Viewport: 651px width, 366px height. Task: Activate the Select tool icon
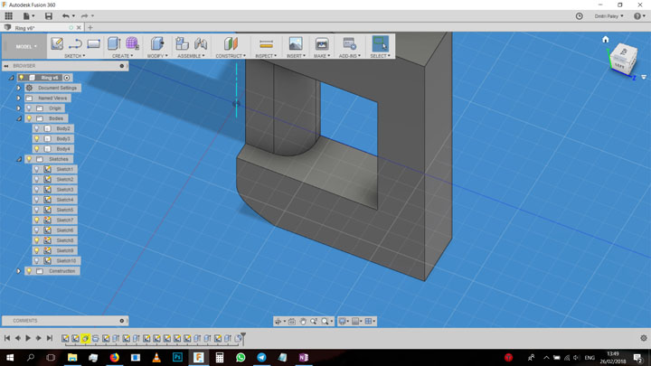click(381, 43)
